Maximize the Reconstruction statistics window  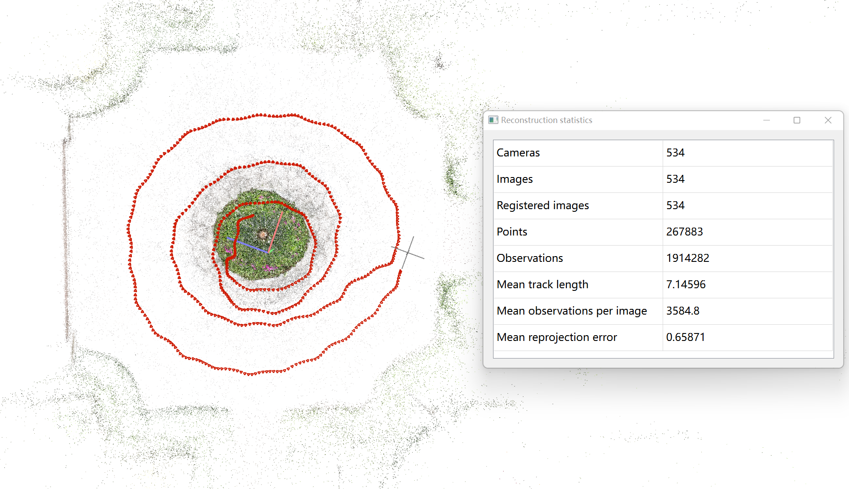[797, 120]
